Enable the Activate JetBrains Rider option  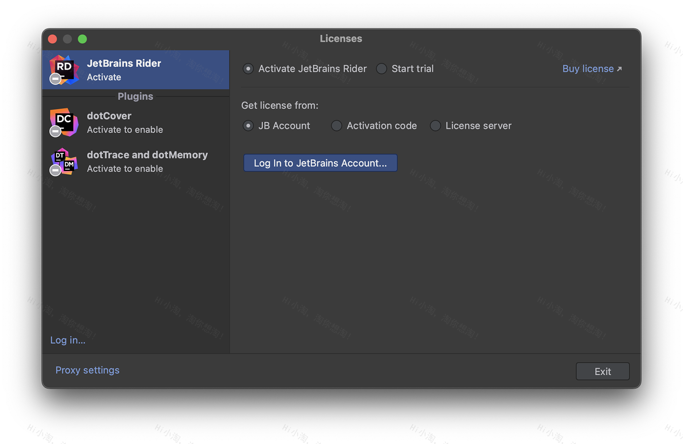coord(248,68)
